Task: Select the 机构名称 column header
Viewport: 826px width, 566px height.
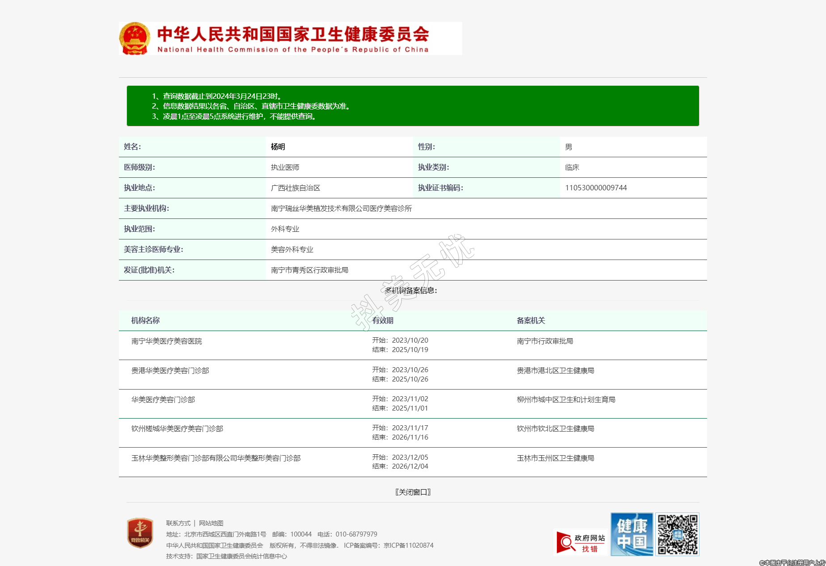Action: (x=145, y=320)
